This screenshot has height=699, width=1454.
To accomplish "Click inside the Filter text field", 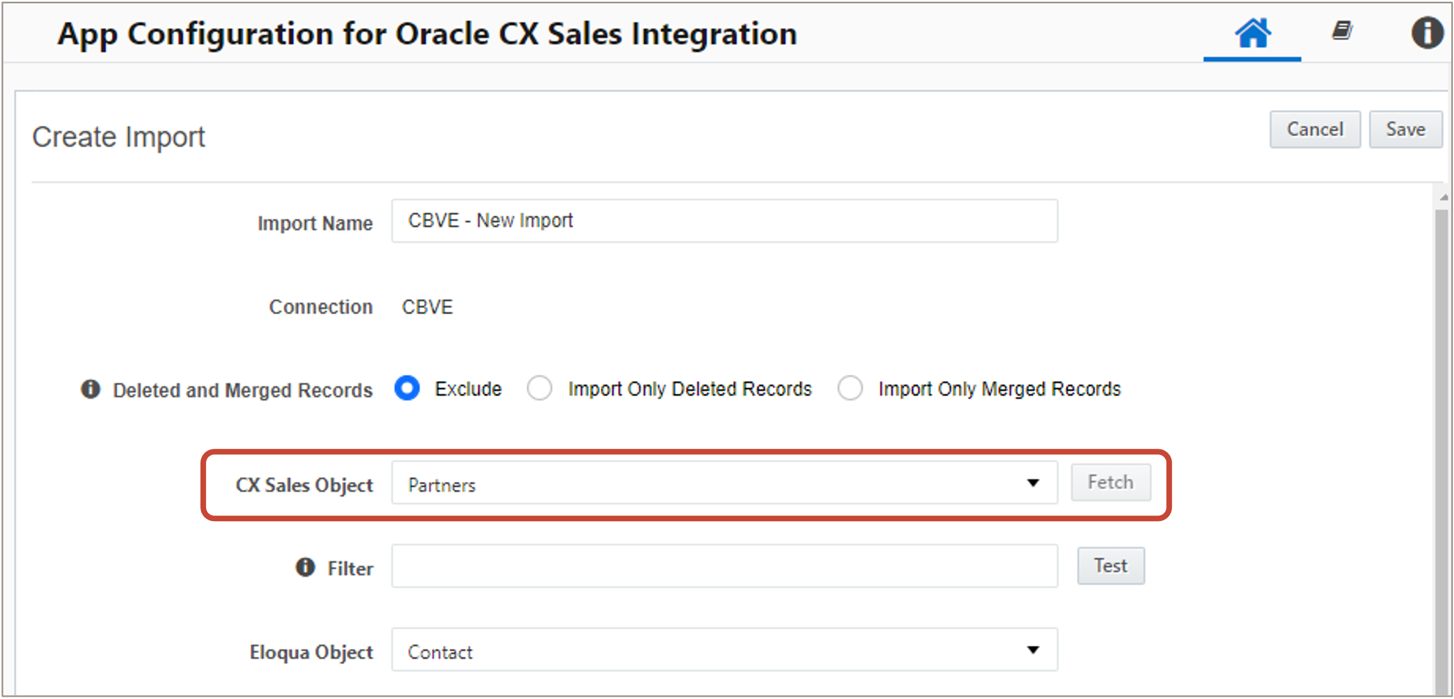I will click(x=724, y=566).
